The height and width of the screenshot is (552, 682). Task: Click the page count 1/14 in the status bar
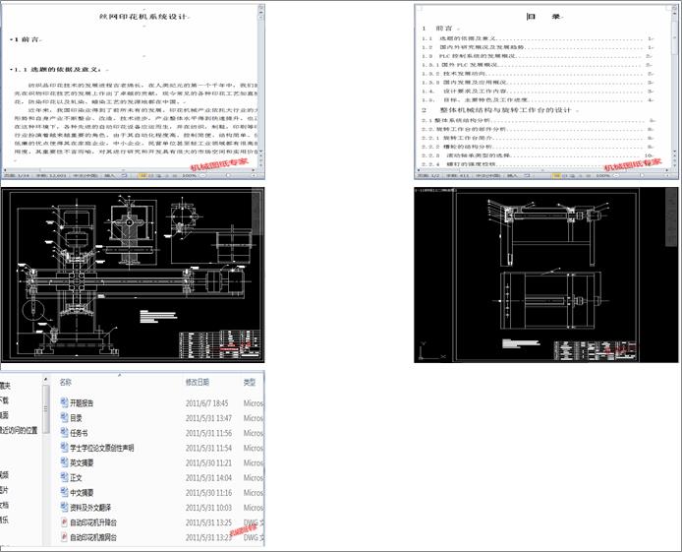tap(17, 175)
